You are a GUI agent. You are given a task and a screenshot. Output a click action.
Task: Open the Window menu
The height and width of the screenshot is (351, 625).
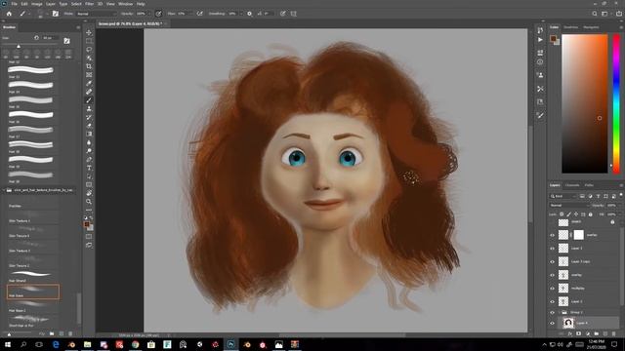pyautogui.click(x=125, y=4)
